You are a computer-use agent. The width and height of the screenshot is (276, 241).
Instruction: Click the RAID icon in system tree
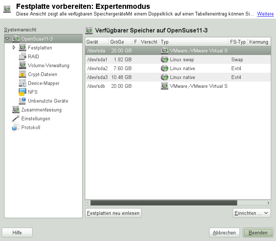(22, 56)
